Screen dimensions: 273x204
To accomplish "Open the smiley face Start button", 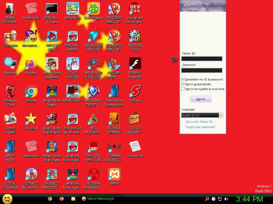I will click(x=7, y=199).
